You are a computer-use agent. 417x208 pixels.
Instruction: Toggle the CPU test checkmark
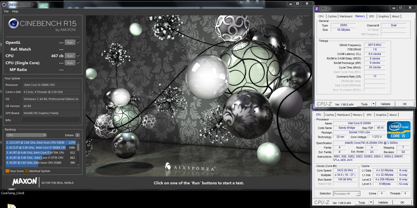click(x=78, y=56)
